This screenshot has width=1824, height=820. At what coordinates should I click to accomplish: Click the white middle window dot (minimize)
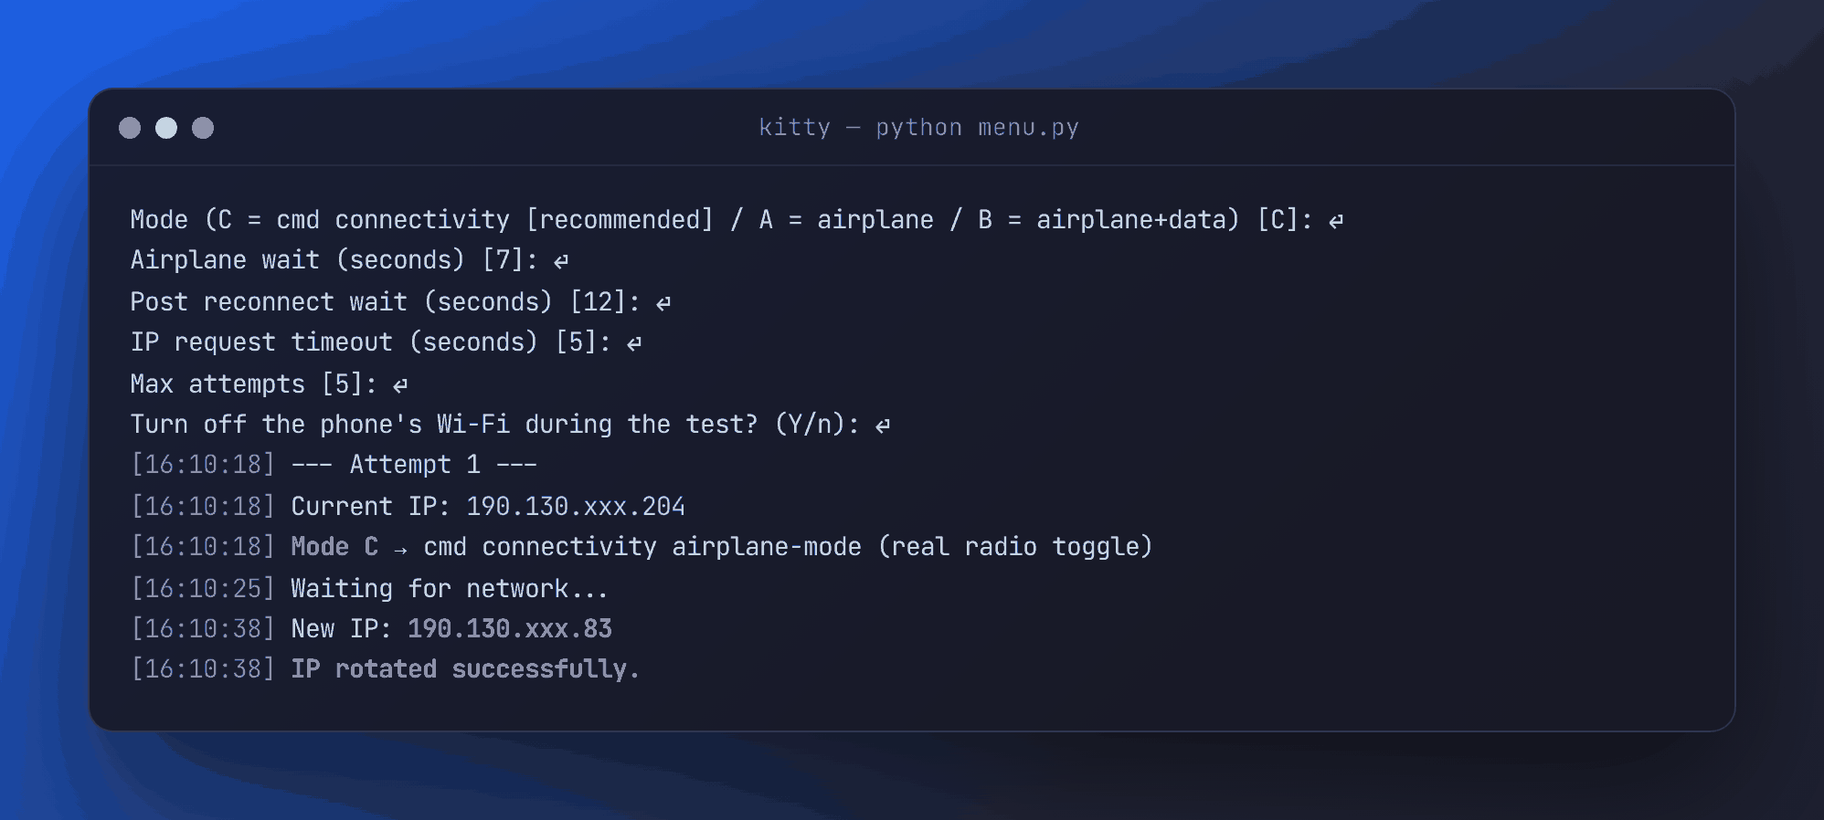(166, 128)
